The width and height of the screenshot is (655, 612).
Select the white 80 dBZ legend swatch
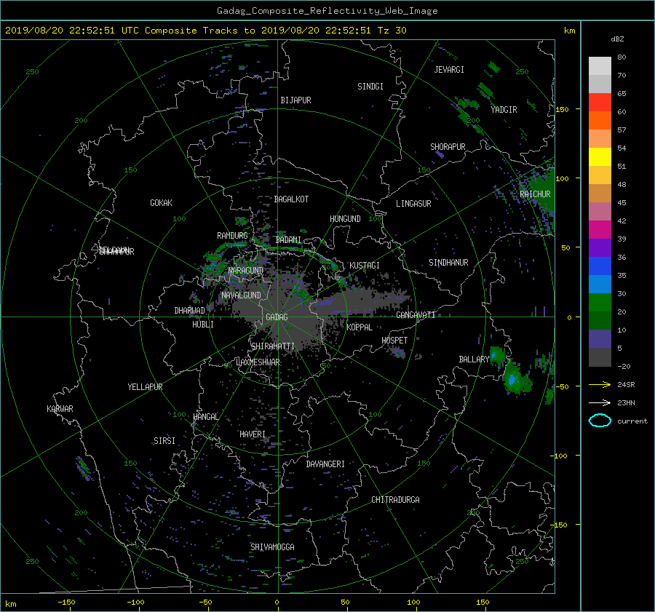(x=600, y=66)
